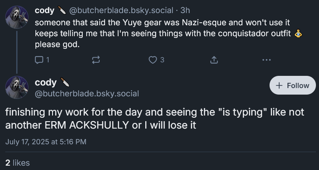Open the @butcherblade.bsky.social handle in top post
The width and height of the screenshot is (319, 170).
[x=121, y=10]
